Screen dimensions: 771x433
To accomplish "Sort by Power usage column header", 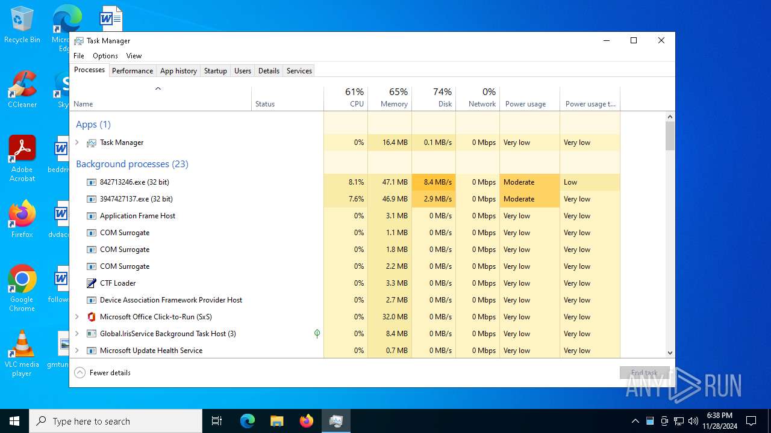I will tap(529, 99).
